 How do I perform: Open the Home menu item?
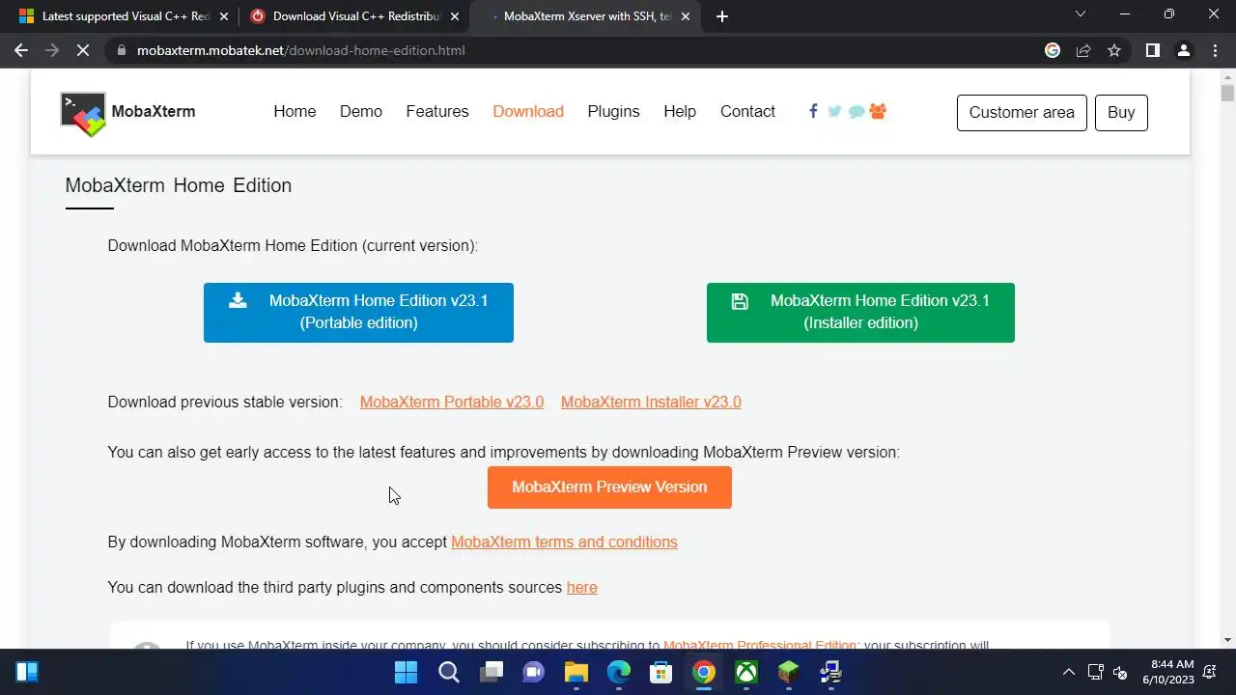295,111
